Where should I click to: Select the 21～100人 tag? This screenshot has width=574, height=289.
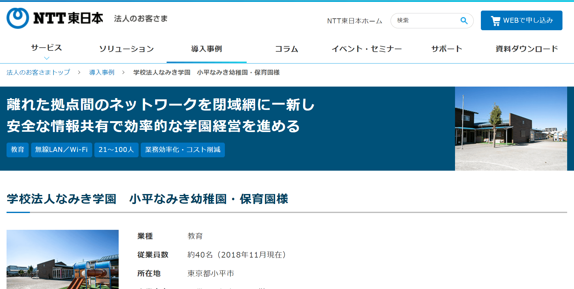(116, 150)
